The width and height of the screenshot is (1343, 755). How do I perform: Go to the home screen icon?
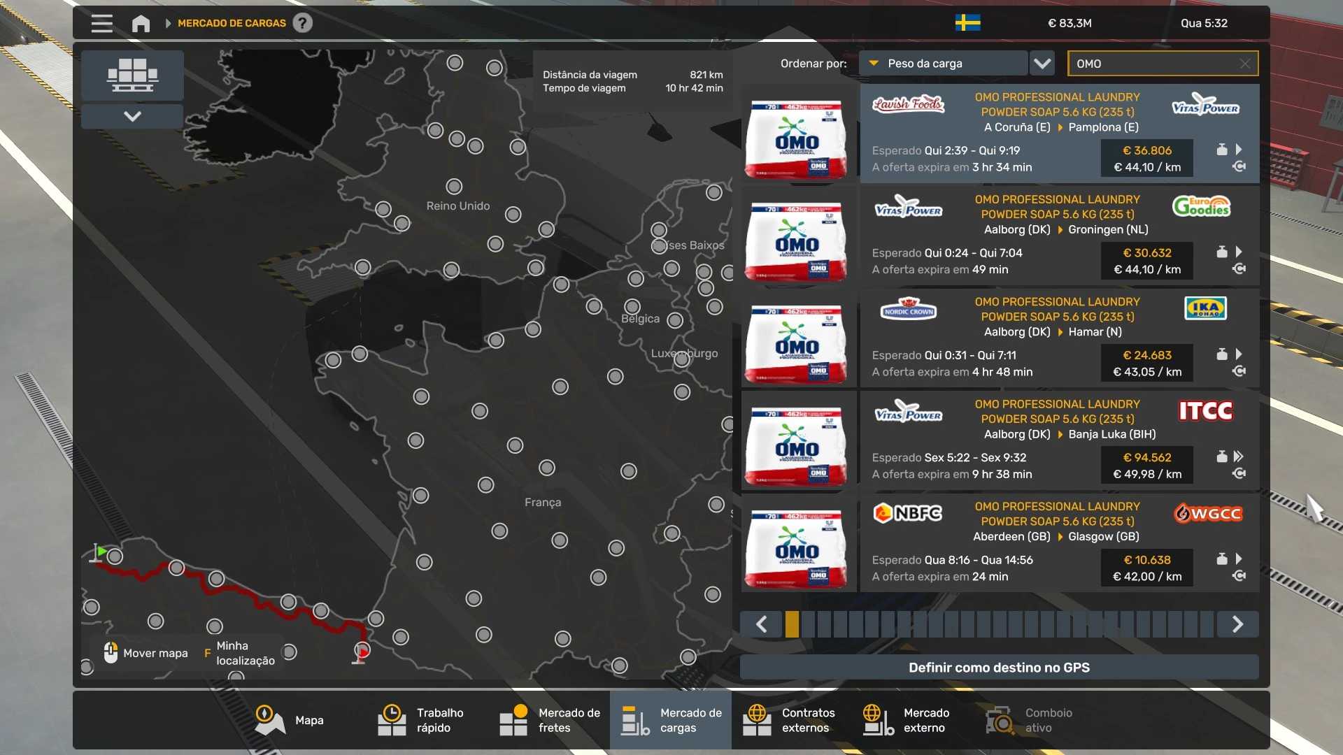coord(141,23)
